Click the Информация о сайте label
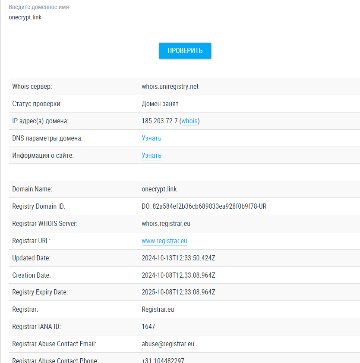This screenshot has width=360, height=363. coord(43,155)
